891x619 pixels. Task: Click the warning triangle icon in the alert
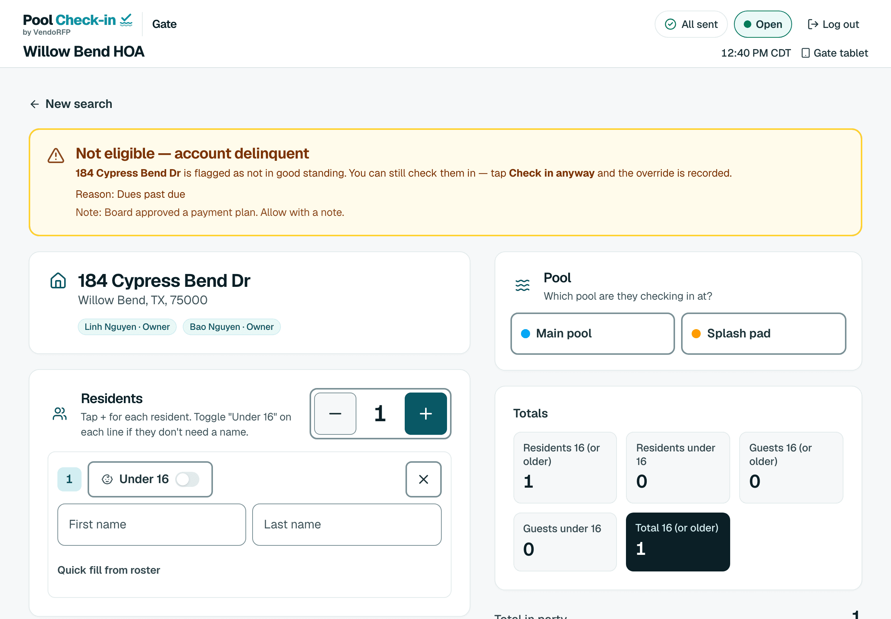[x=56, y=156]
